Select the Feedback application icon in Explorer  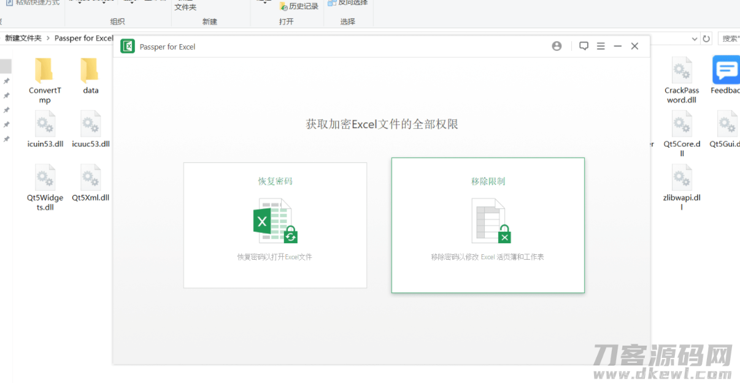[x=726, y=76]
